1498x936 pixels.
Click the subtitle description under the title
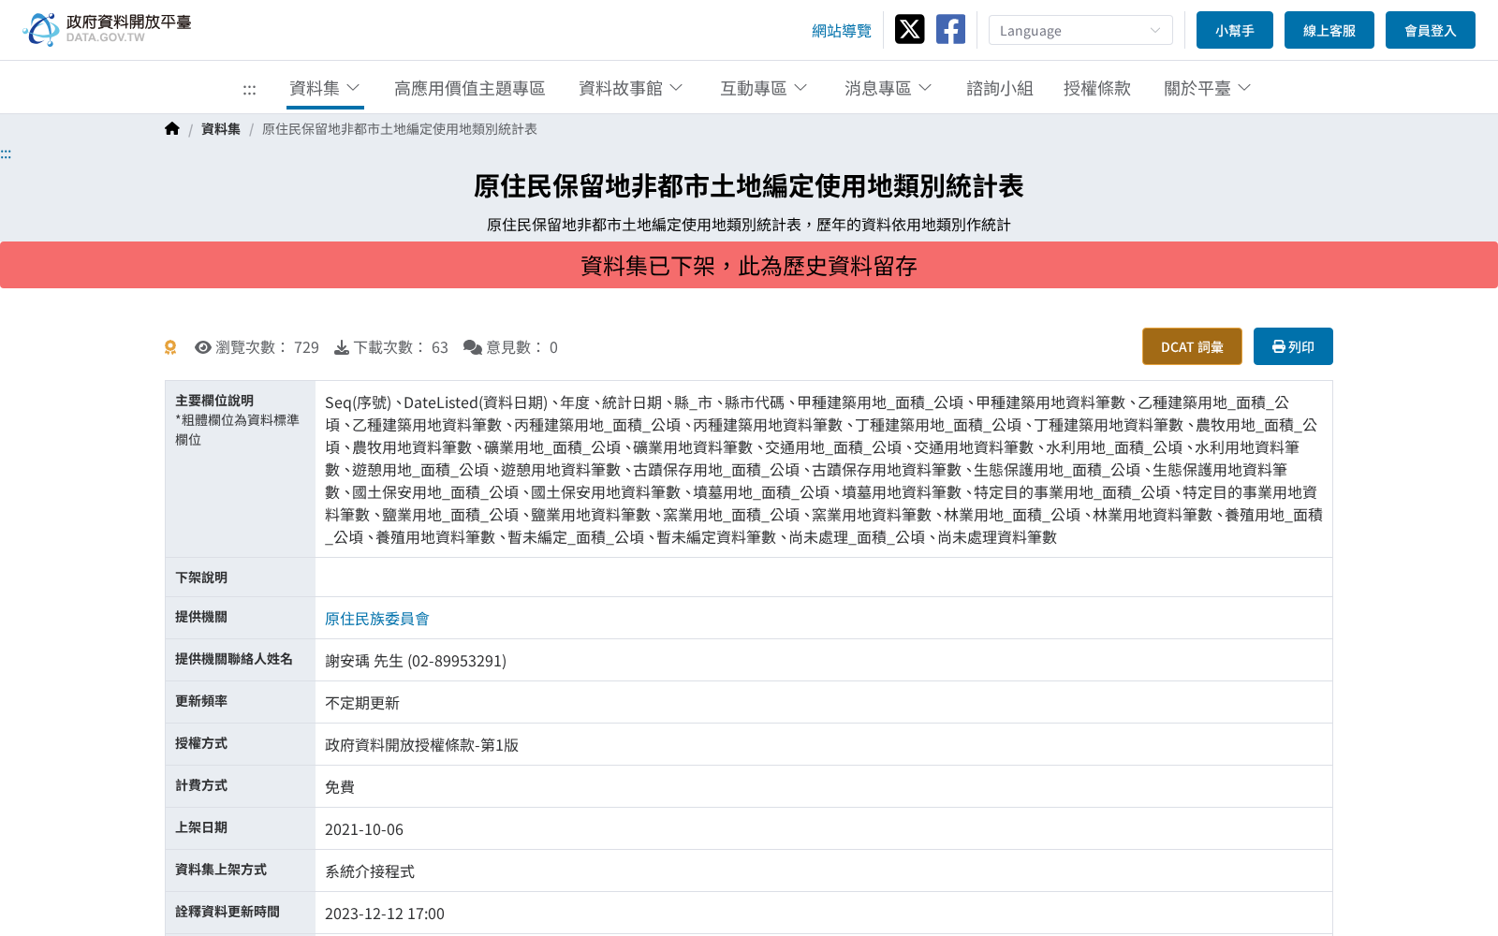749,225
